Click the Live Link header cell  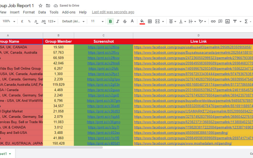click(x=193, y=41)
